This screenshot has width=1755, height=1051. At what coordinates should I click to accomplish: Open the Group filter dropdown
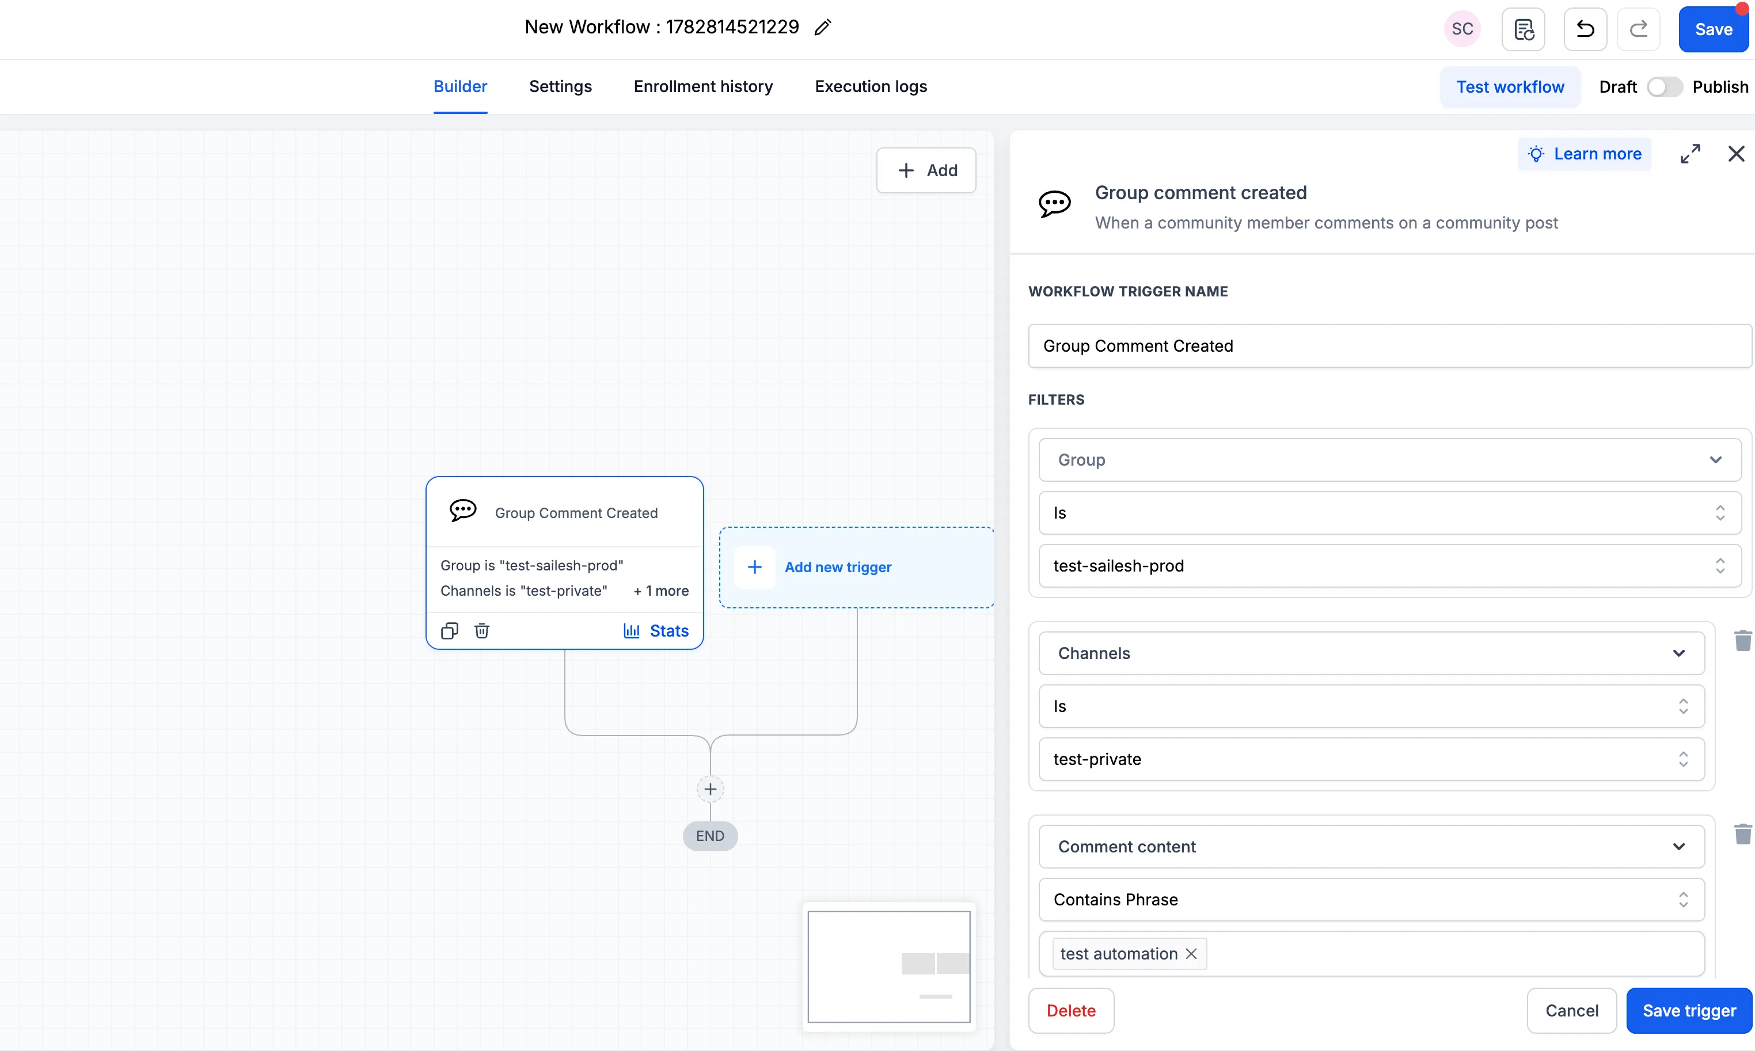pyautogui.click(x=1389, y=460)
